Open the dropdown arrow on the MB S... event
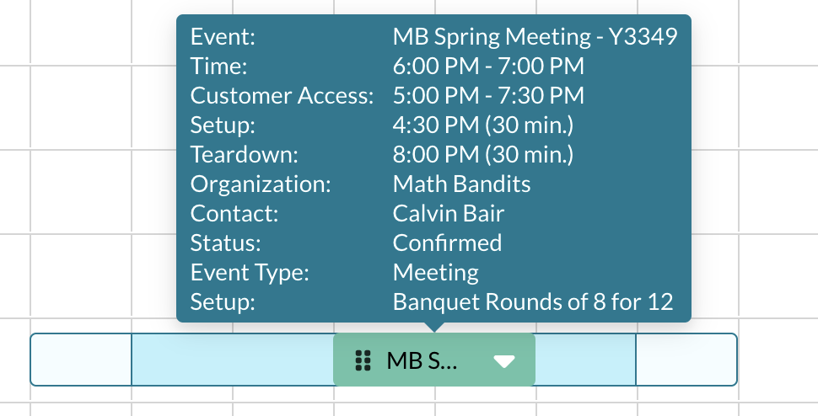Image resolution: width=818 pixels, height=416 pixels. click(503, 361)
